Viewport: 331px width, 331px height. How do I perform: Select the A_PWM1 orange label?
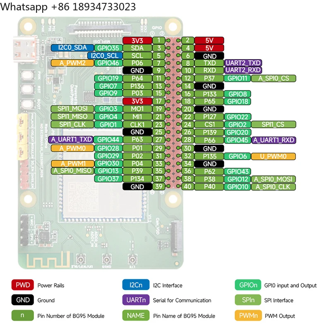72,163
